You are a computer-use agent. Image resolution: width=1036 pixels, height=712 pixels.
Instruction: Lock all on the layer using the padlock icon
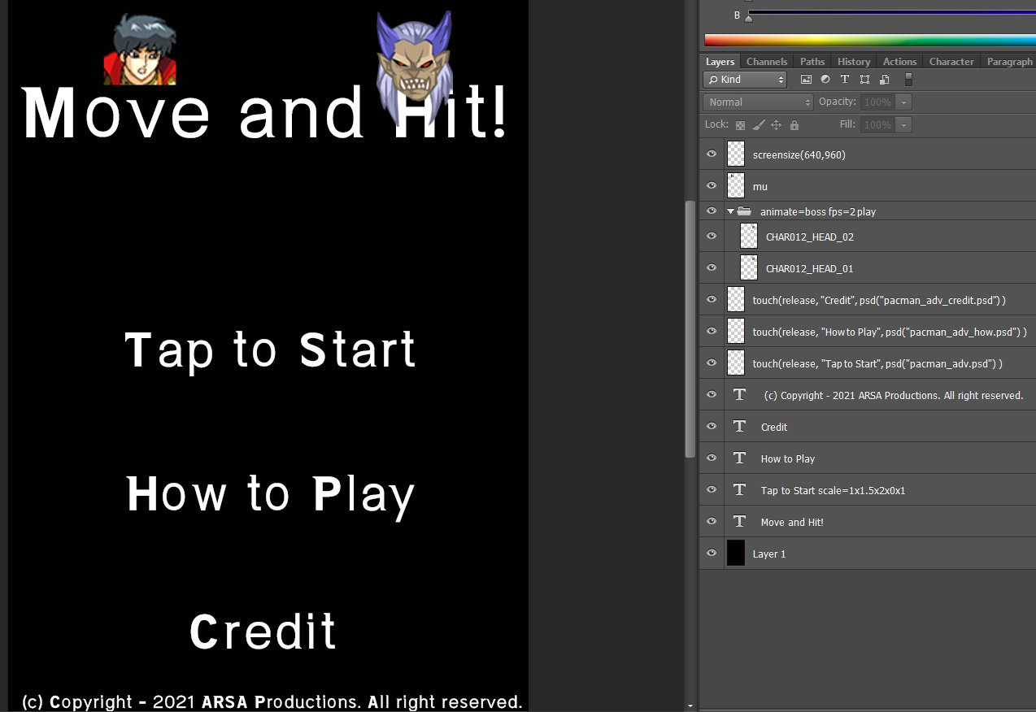coord(796,124)
